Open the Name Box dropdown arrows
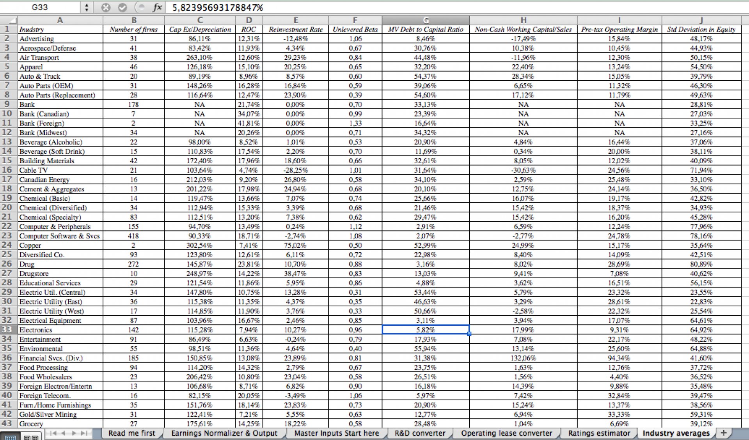The width and height of the screenshot is (749, 440). [x=87, y=7]
